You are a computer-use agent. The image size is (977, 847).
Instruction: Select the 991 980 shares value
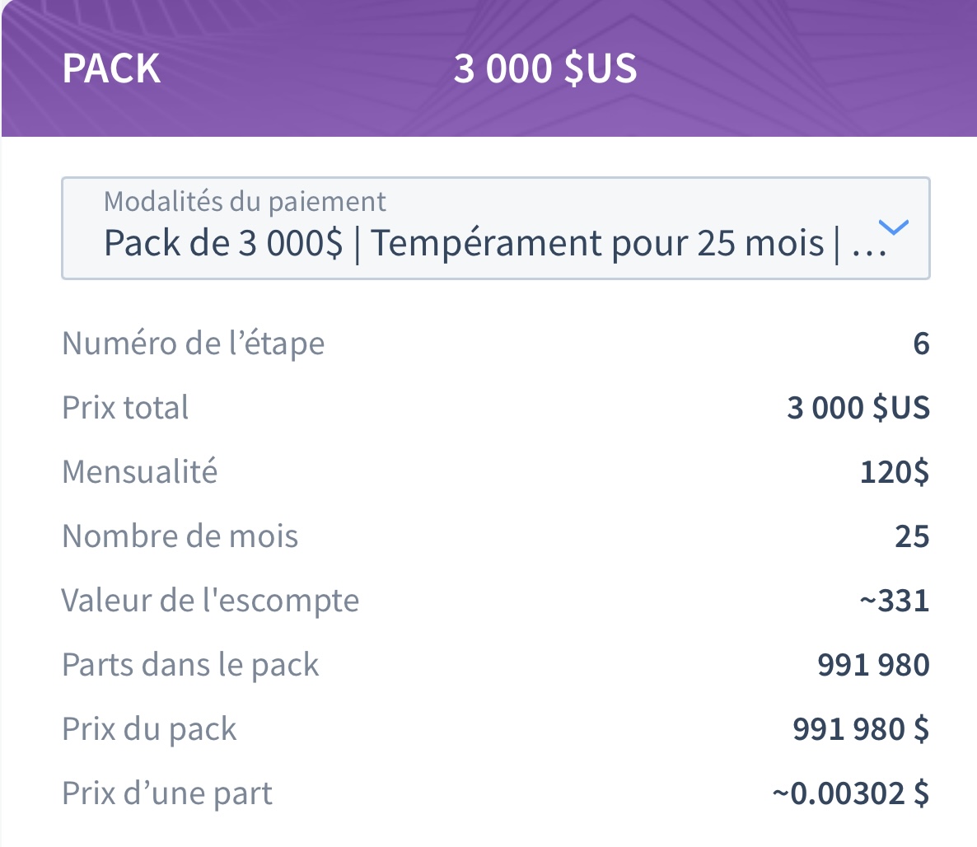(873, 664)
